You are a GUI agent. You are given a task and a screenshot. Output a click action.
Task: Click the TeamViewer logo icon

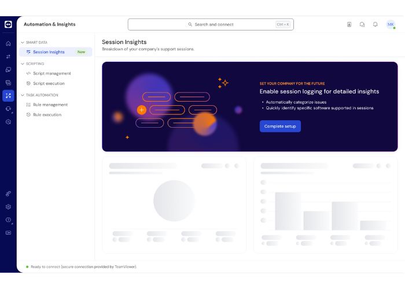[x=8, y=24]
